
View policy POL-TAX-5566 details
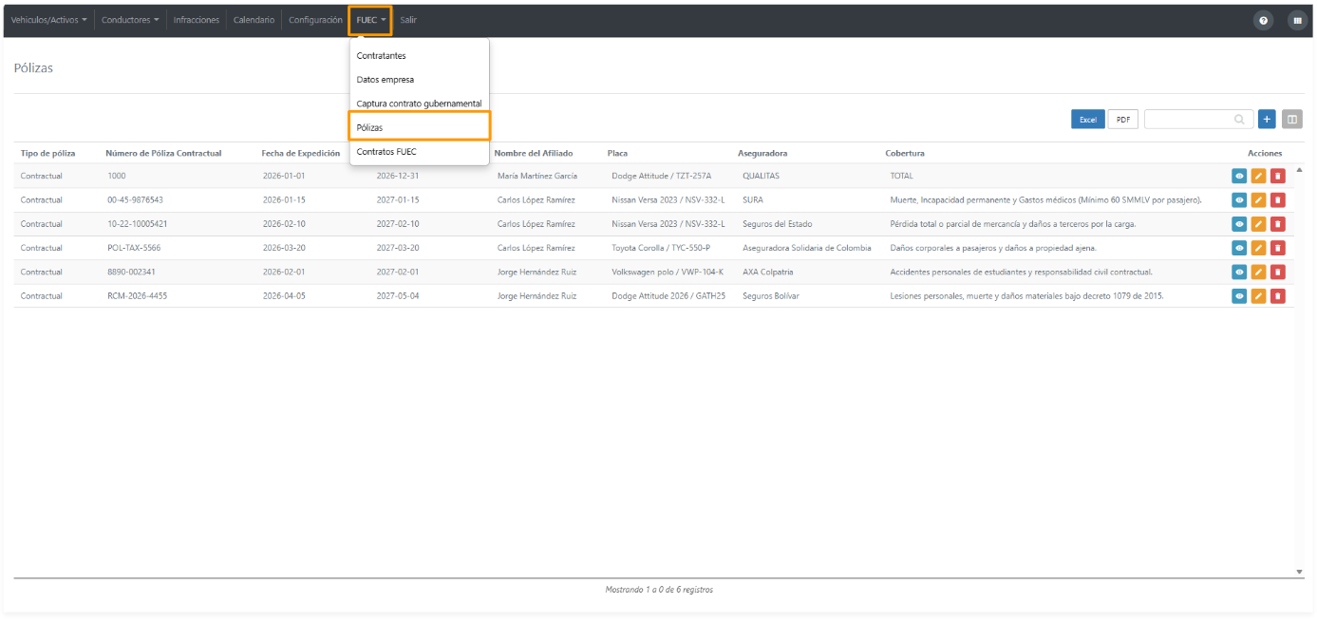coord(1239,248)
